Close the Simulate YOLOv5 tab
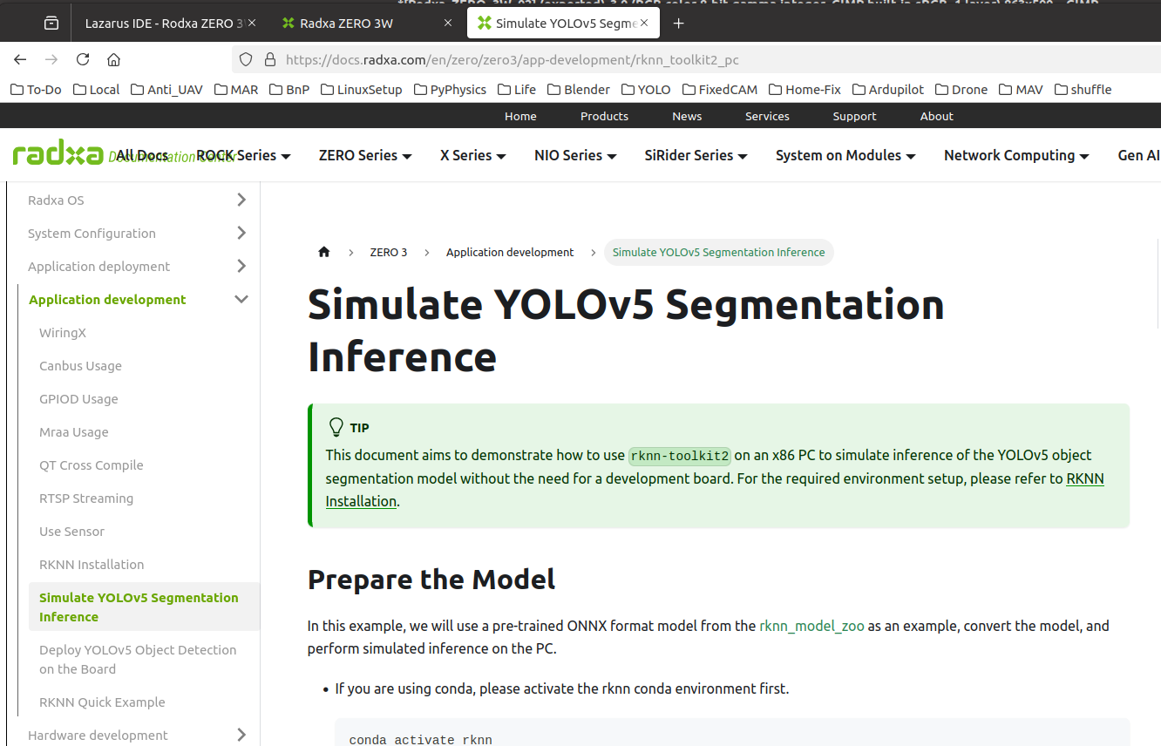Screen dimensions: 1161x746 [x=646, y=23]
